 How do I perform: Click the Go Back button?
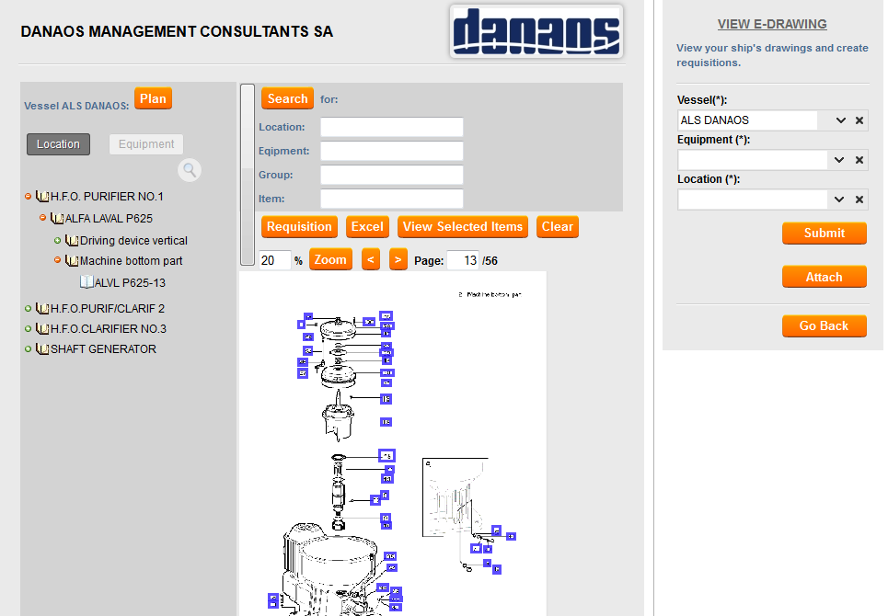[x=824, y=325]
